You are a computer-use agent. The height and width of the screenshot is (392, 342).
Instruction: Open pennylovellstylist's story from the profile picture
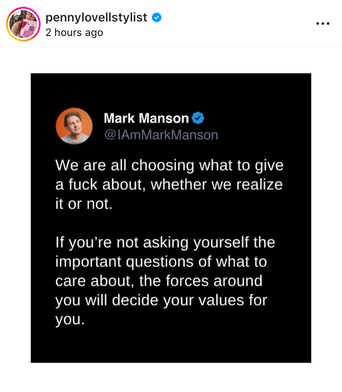pyautogui.click(x=23, y=24)
